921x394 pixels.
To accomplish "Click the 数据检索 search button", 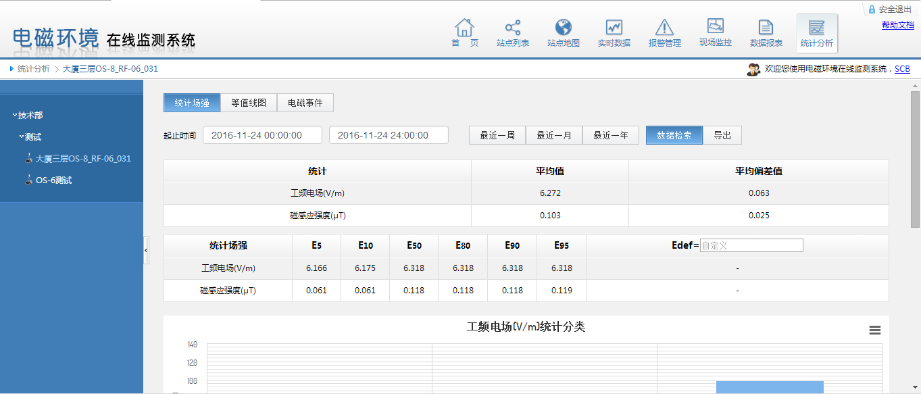I will pyautogui.click(x=674, y=135).
